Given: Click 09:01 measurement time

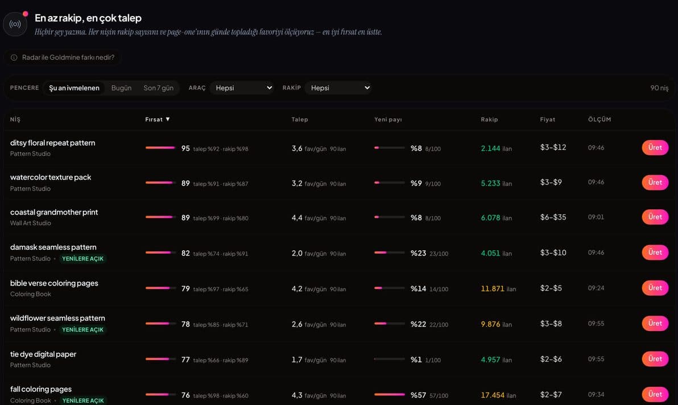Looking at the screenshot, I should [596, 217].
